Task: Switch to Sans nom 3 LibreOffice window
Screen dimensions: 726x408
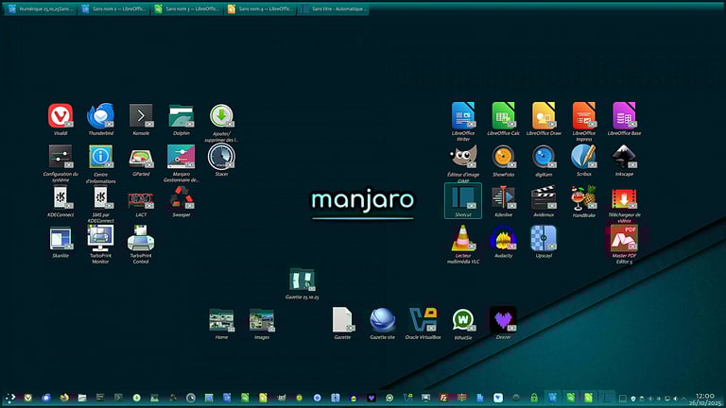Action: (x=188, y=8)
